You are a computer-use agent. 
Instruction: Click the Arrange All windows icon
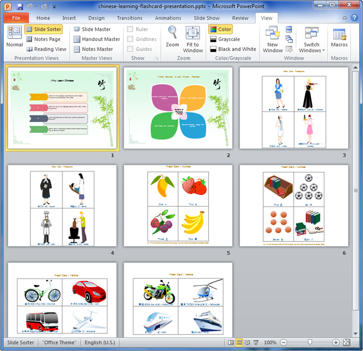[x=289, y=29]
